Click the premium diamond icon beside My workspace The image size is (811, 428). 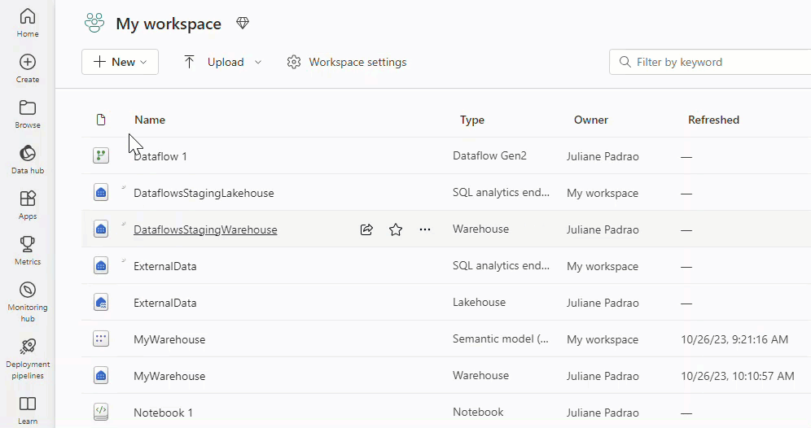[x=243, y=24]
